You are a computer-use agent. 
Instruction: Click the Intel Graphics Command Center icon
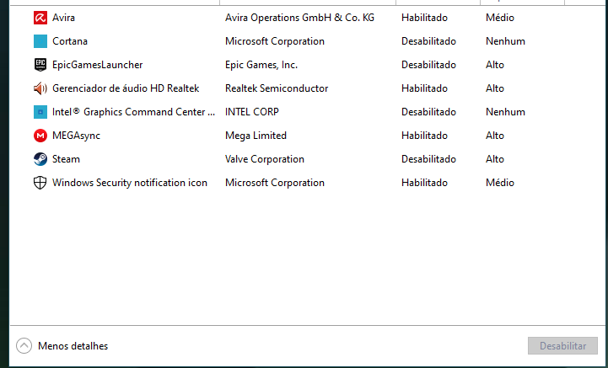tap(40, 112)
